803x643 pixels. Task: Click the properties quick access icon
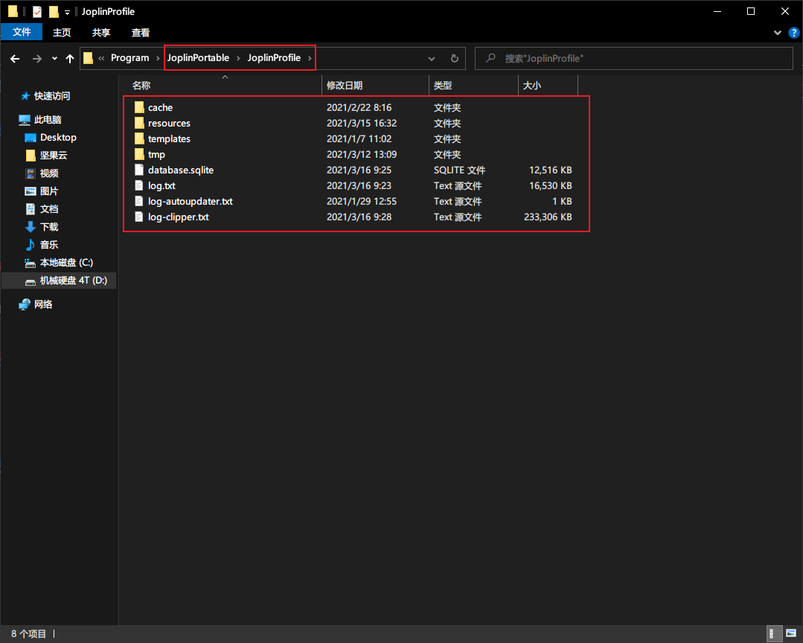point(37,11)
